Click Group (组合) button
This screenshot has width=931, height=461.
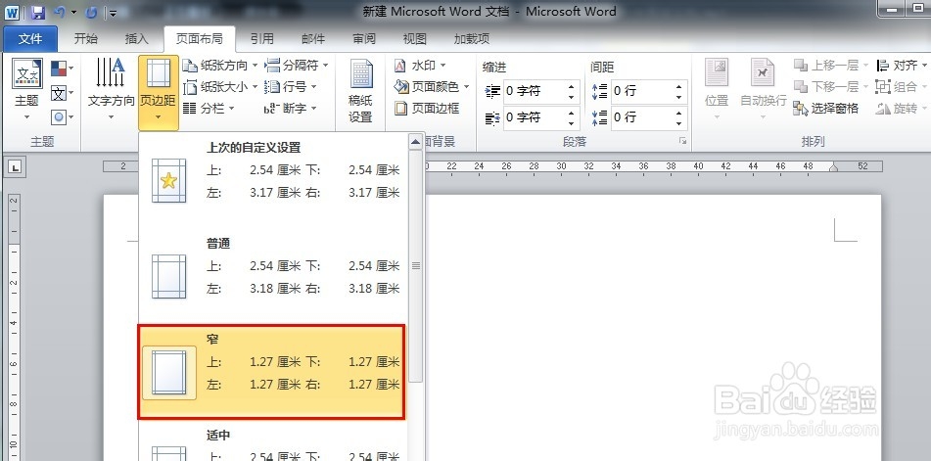pos(902,87)
